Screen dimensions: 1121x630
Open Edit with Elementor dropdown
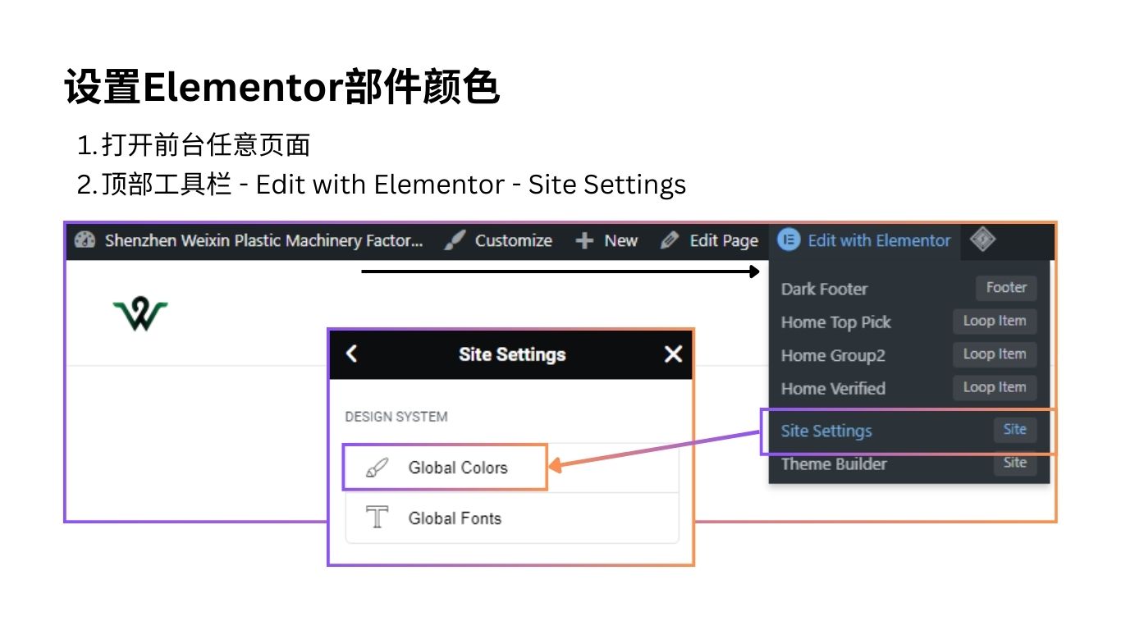coord(878,240)
